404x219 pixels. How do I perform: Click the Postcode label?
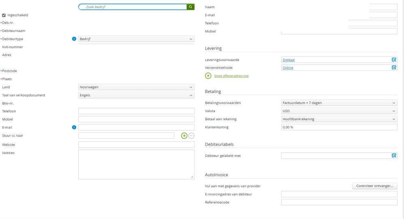(10, 71)
